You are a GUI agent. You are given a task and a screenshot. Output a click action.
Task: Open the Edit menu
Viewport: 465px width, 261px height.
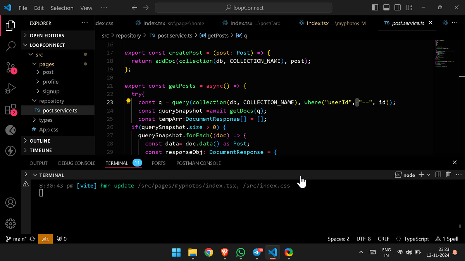39,8
